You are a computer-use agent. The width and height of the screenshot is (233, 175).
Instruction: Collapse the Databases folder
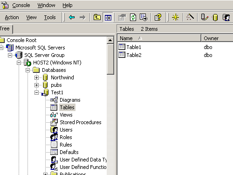[x=27, y=70]
